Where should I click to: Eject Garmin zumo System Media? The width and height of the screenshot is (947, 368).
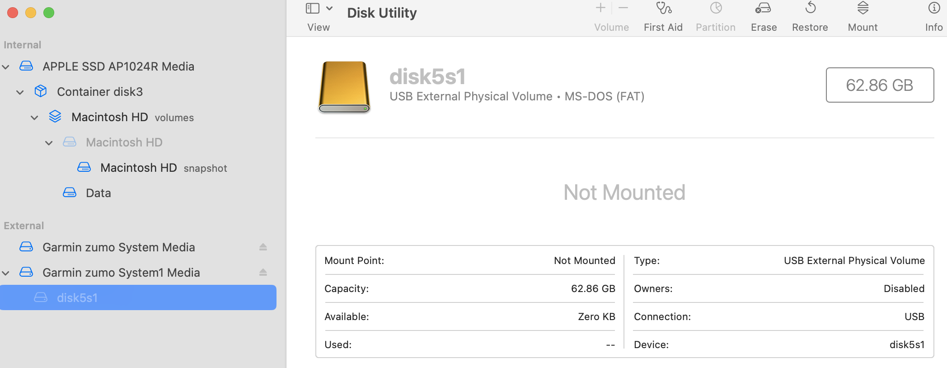[x=263, y=247]
